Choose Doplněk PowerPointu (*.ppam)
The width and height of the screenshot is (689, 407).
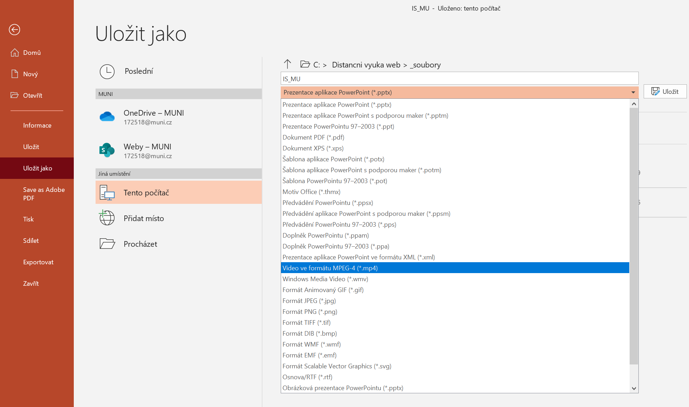(x=455, y=235)
